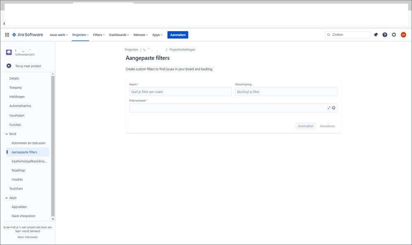Screen dimensions: 412x245
Task: Click the Projecten breadcrumb link
Action: [x=132, y=49]
